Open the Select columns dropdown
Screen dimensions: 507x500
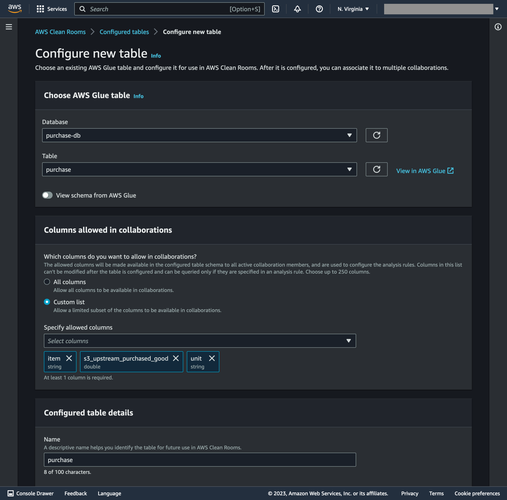click(199, 340)
